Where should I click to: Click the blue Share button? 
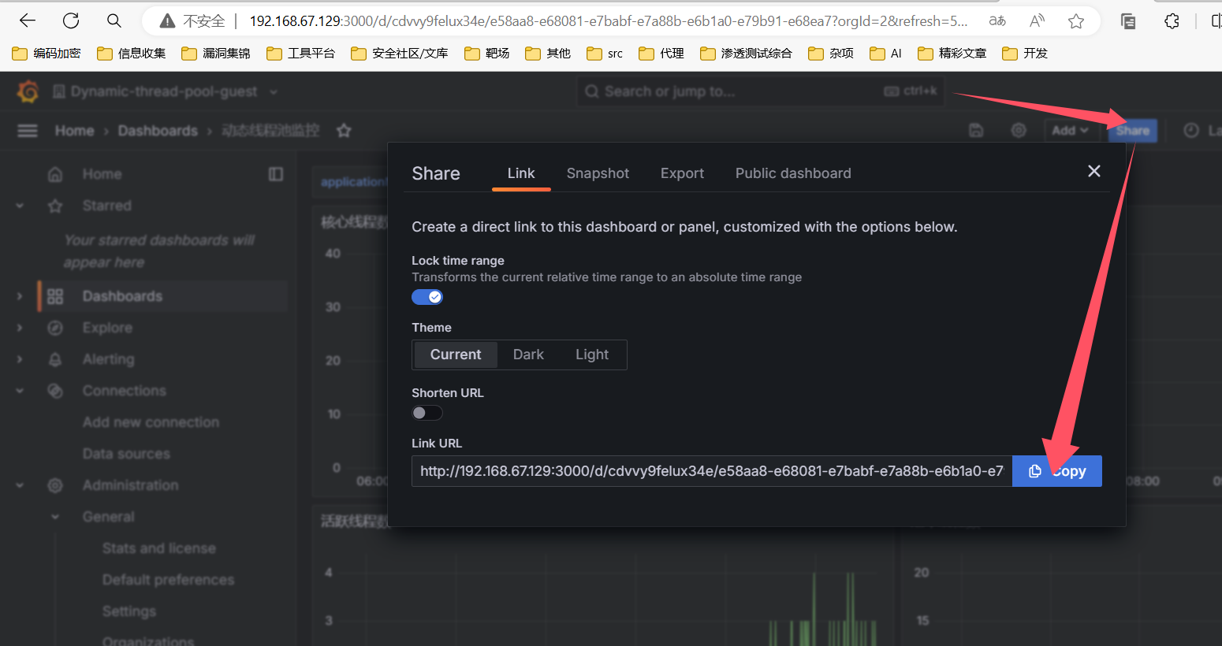click(1132, 131)
